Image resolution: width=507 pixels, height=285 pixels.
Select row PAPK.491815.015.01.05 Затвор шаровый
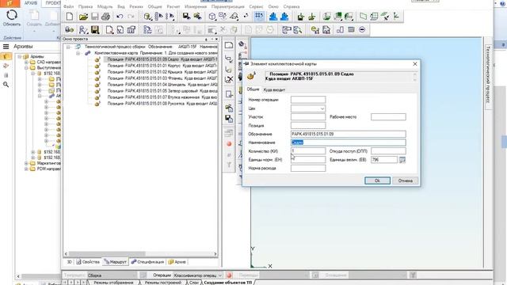point(162,91)
